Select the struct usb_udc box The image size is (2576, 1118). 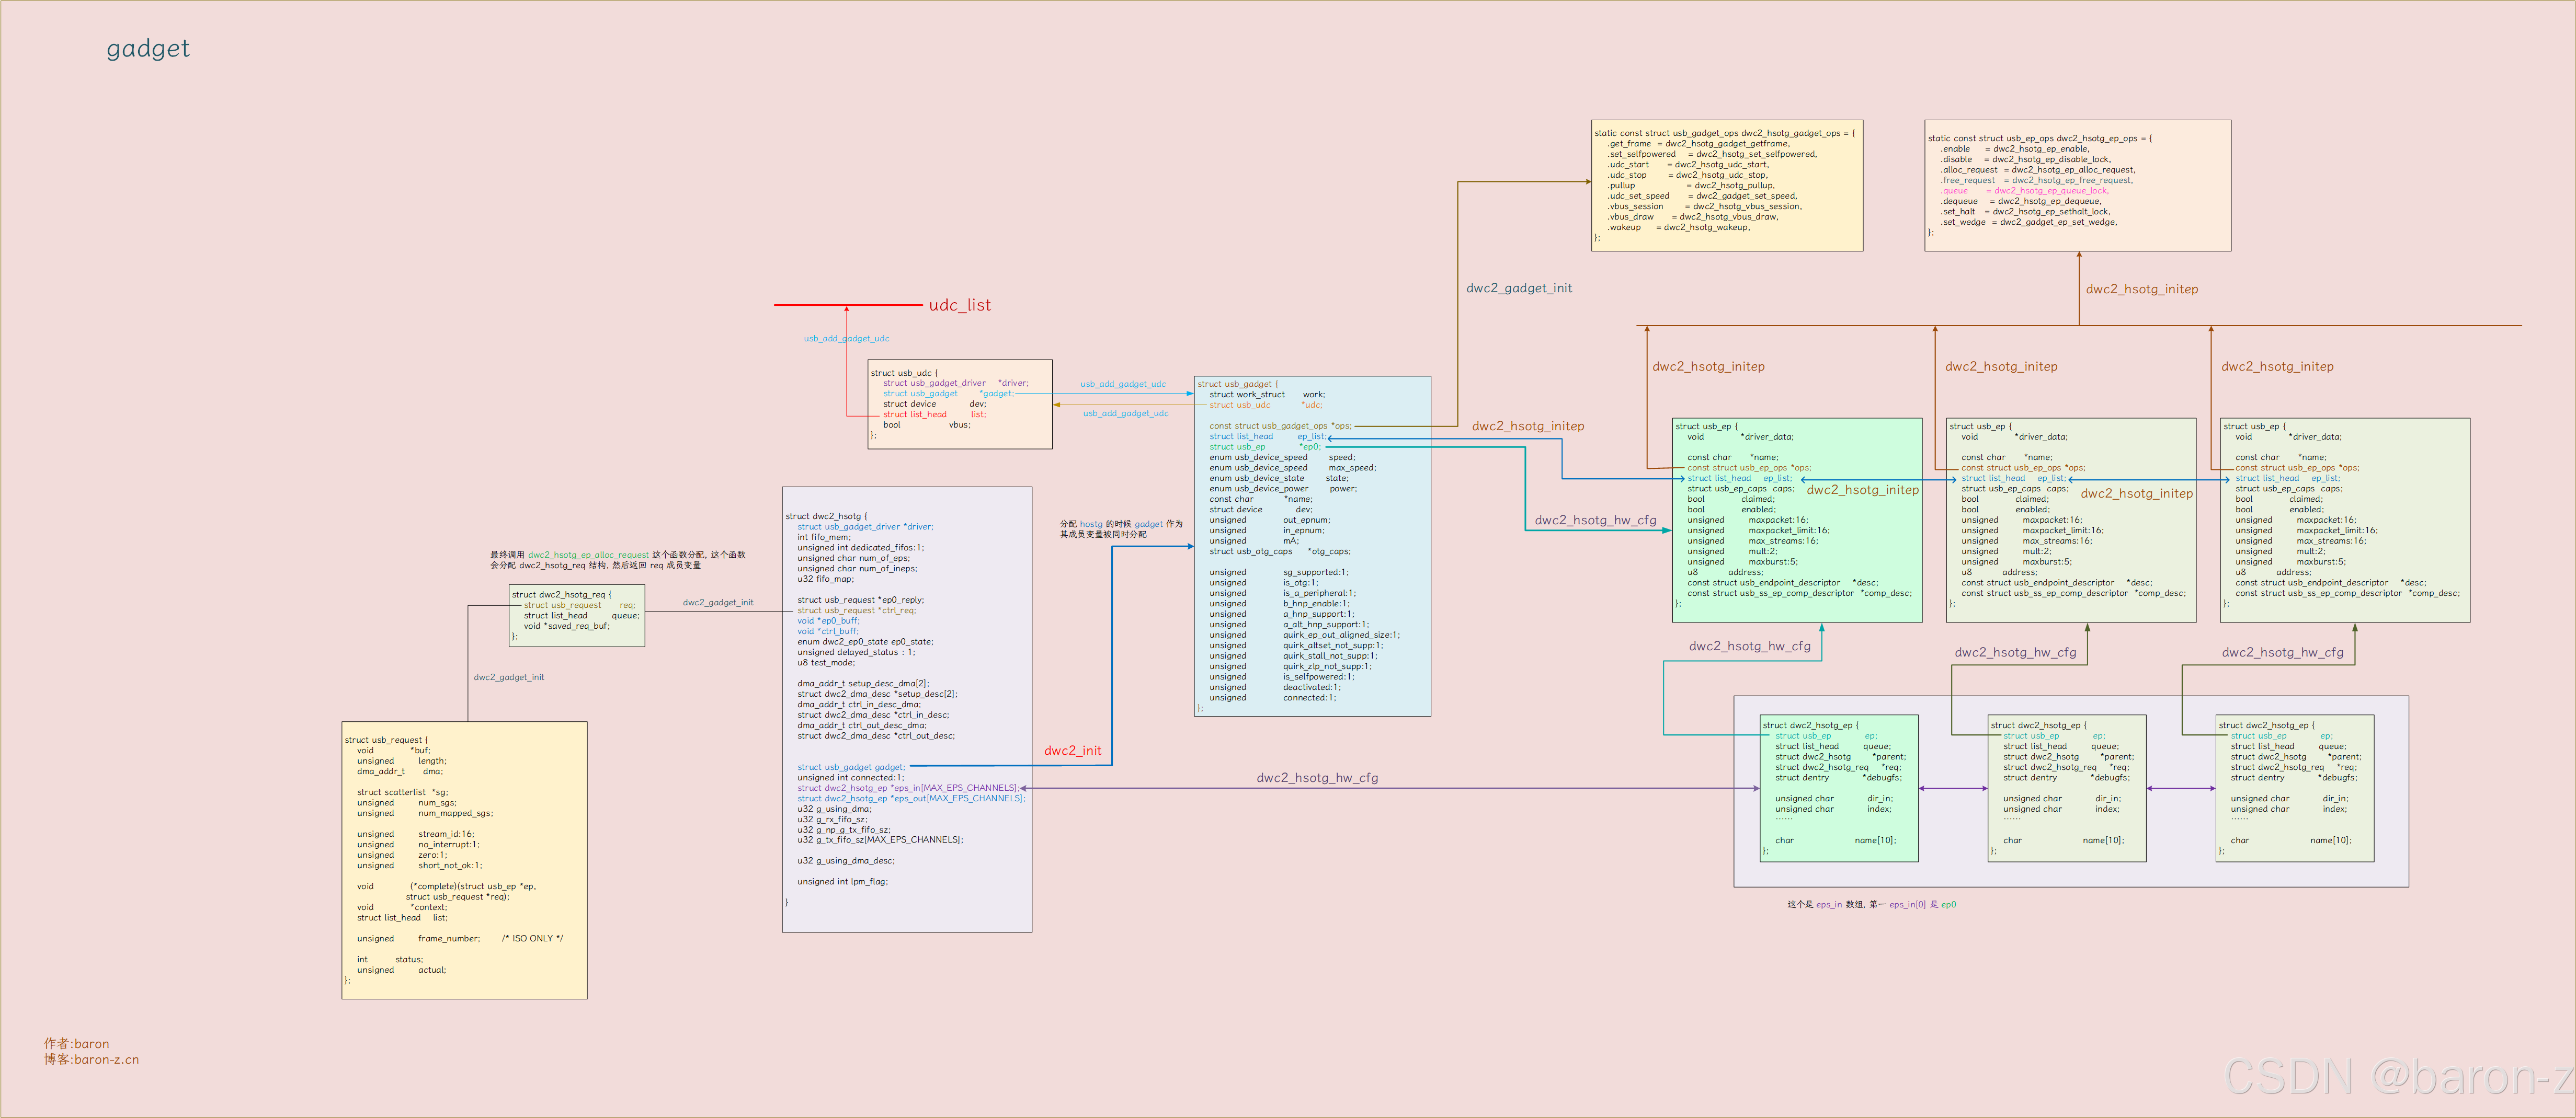959,404
